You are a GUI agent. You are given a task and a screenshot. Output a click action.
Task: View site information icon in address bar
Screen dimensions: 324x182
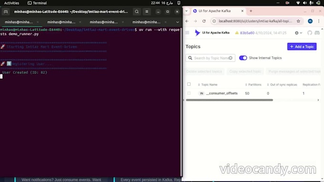pos(214,21)
